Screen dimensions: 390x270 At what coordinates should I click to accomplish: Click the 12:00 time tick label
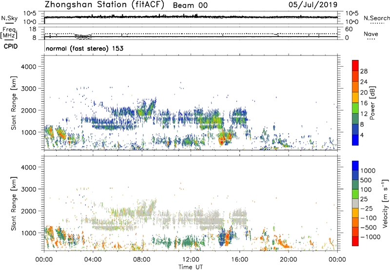(x=191, y=260)
